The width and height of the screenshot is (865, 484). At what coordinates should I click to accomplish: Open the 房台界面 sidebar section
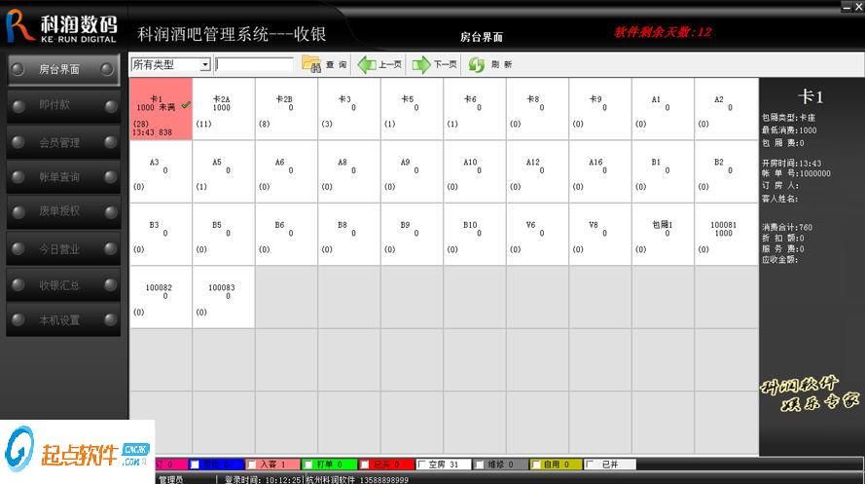click(63, 69)
